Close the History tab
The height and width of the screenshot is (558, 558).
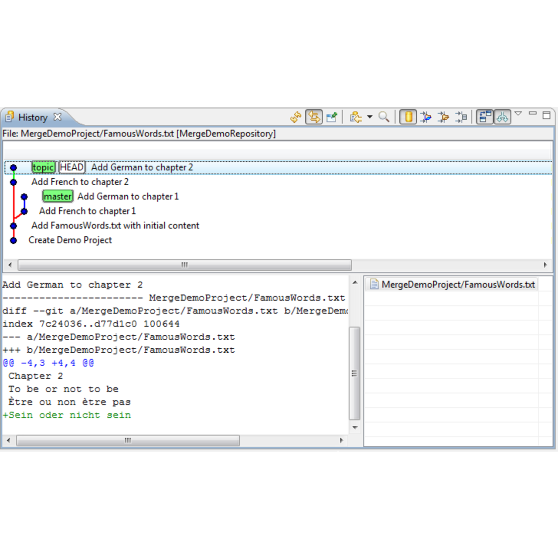click(58, 117)
